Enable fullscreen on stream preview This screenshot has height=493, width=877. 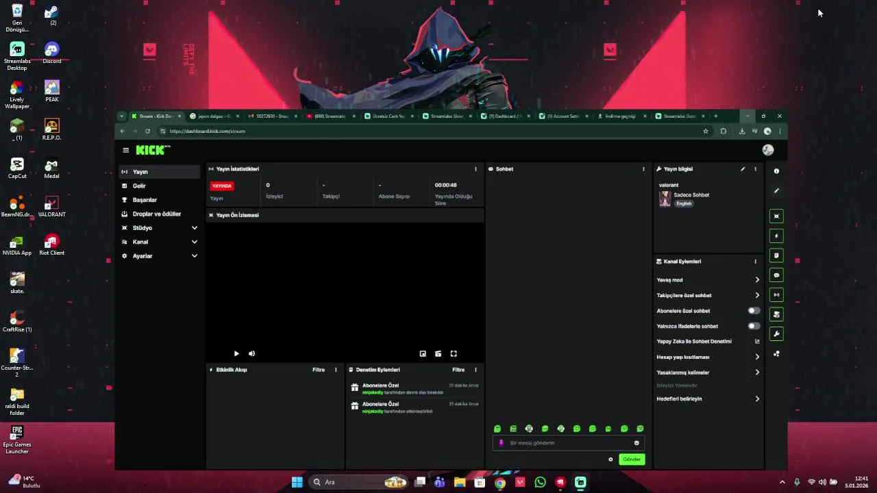point(454,353)
